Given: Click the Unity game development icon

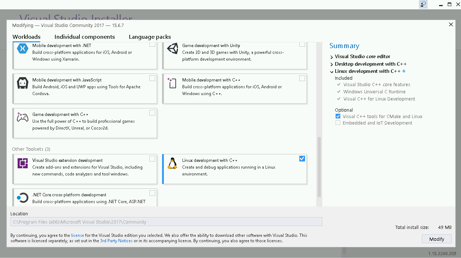Looking at the screenshot, I should tap(173, 48).
